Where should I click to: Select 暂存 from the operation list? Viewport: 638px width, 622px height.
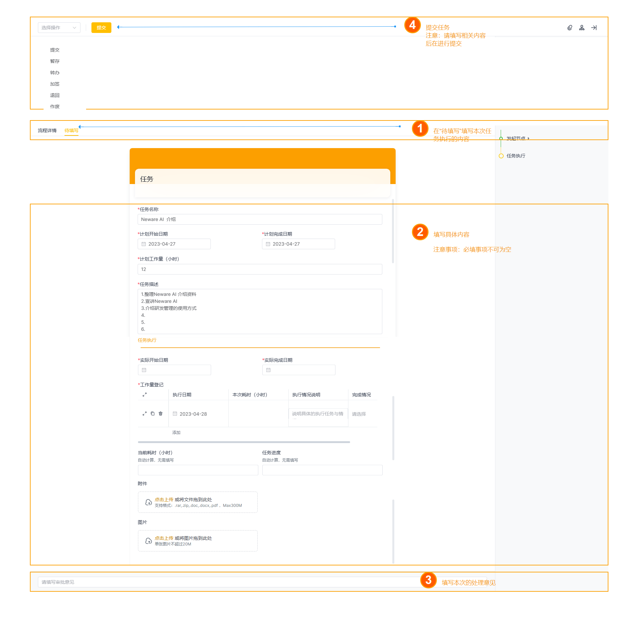55,61
